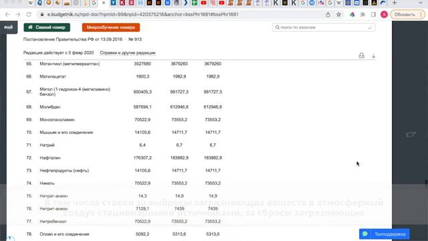Select the Нитрит-анион row name
428x241 pixels.
point(53,209)
